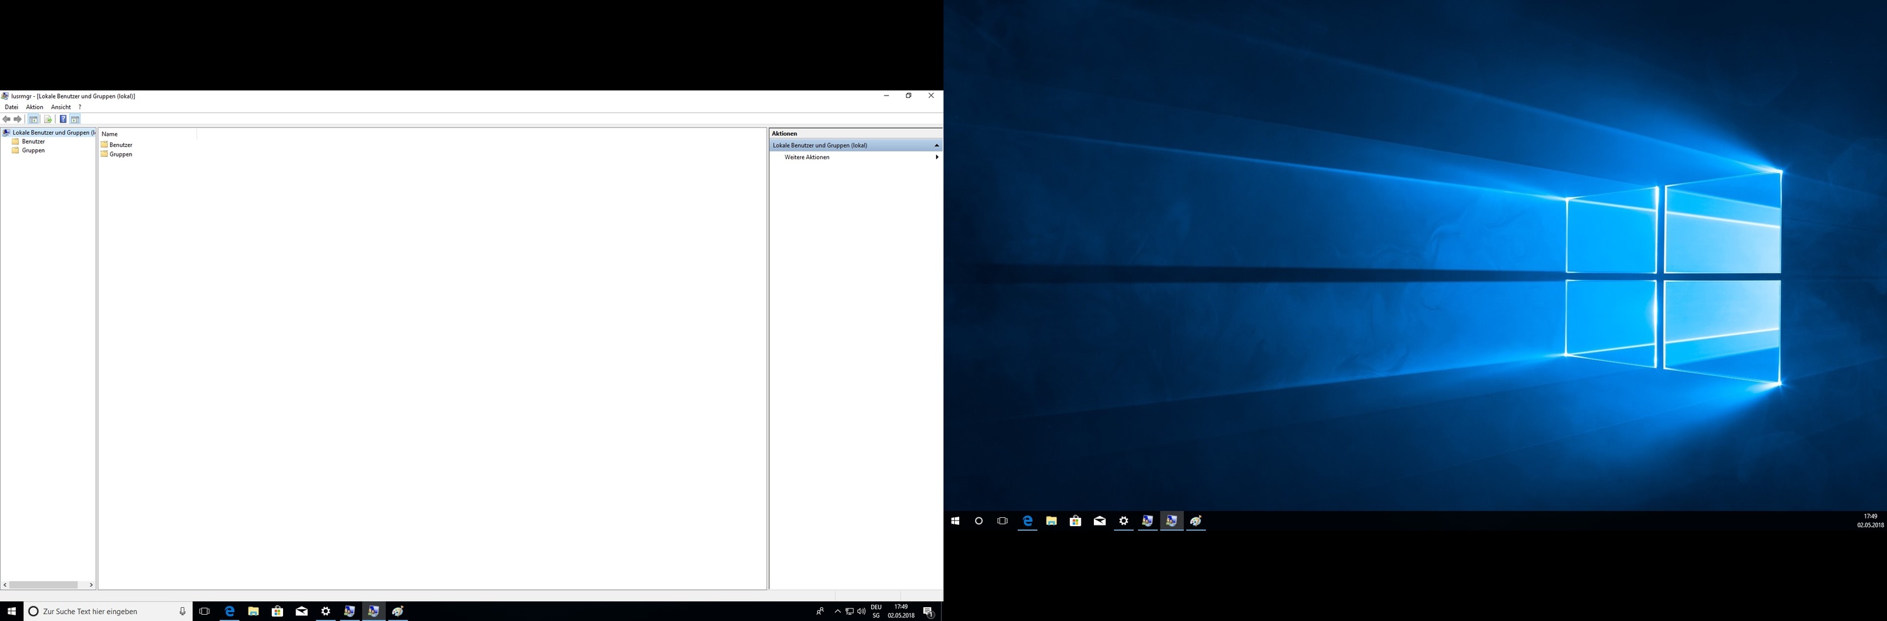The height and width of the screenshot is (621, 1887).
Task: Open the Aktion menu
Action: pos(35,107)
